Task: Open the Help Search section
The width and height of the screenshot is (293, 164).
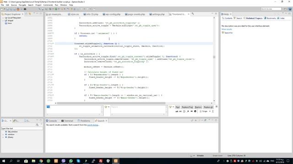Action: click(x=238, y=18)
